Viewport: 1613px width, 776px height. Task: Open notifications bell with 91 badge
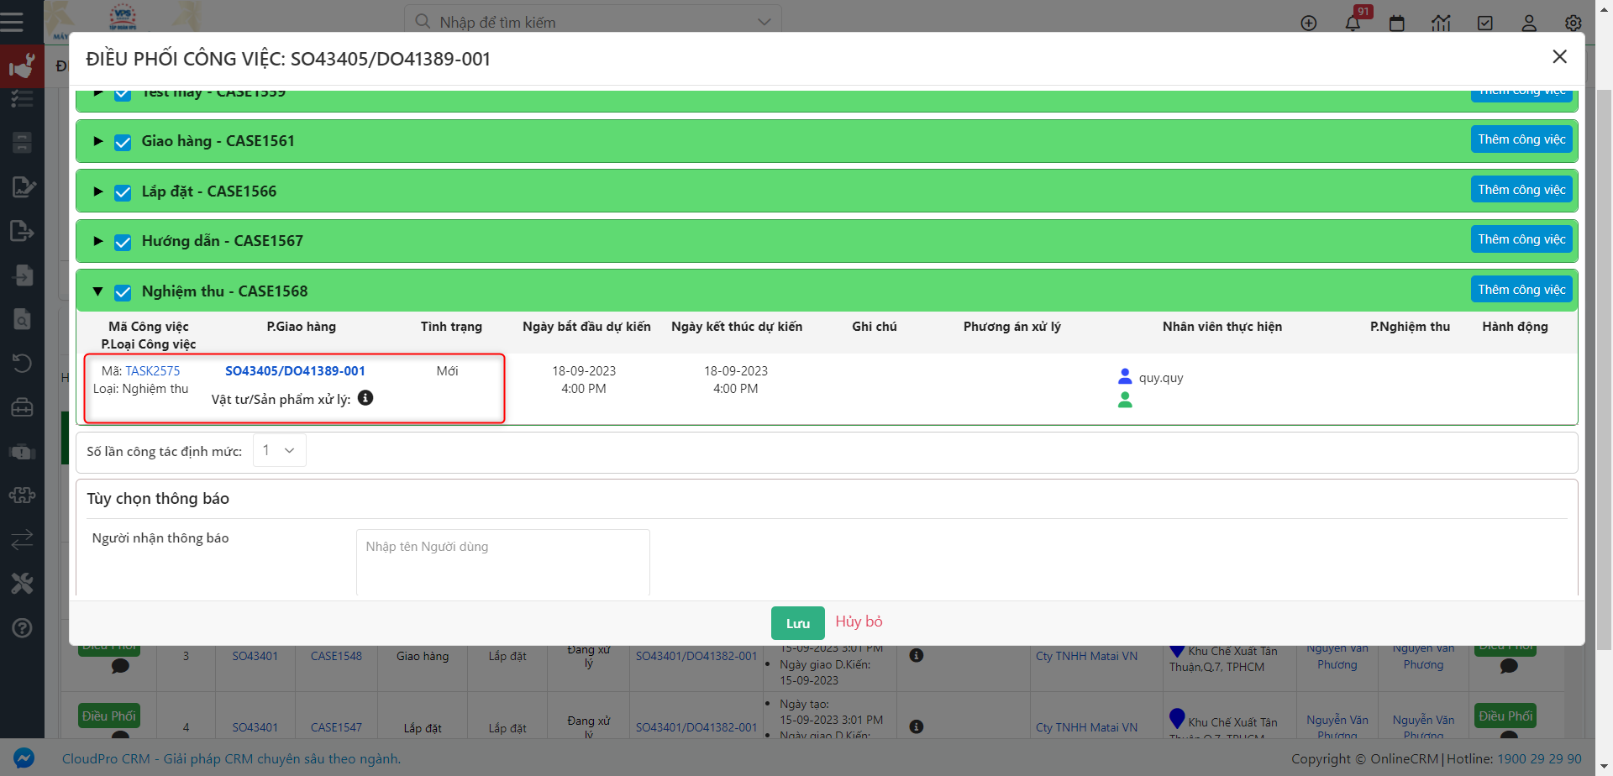coord(1353,23)
